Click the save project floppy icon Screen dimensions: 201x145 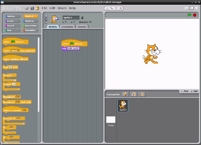32,8
